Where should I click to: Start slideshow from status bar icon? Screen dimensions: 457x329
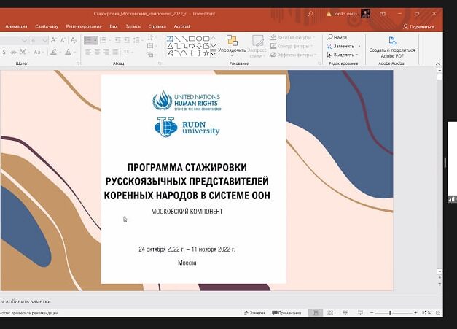(x=361, y=312)
